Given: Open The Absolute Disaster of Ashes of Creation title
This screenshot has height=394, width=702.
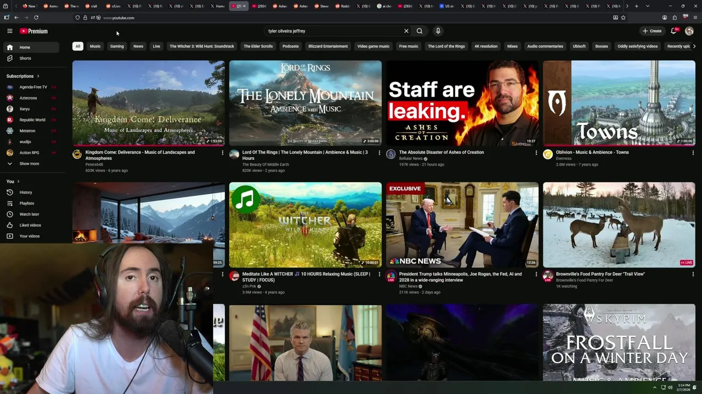Looking at the screenshot, I should tap(441, 152).
